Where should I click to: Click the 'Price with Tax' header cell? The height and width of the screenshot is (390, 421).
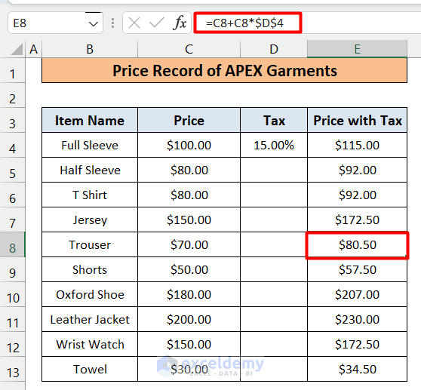(x=357, y=120)
